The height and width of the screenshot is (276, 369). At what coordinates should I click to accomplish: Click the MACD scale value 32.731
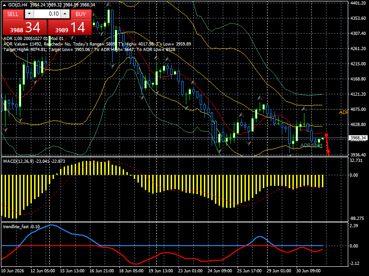click(x=356, y=160)
